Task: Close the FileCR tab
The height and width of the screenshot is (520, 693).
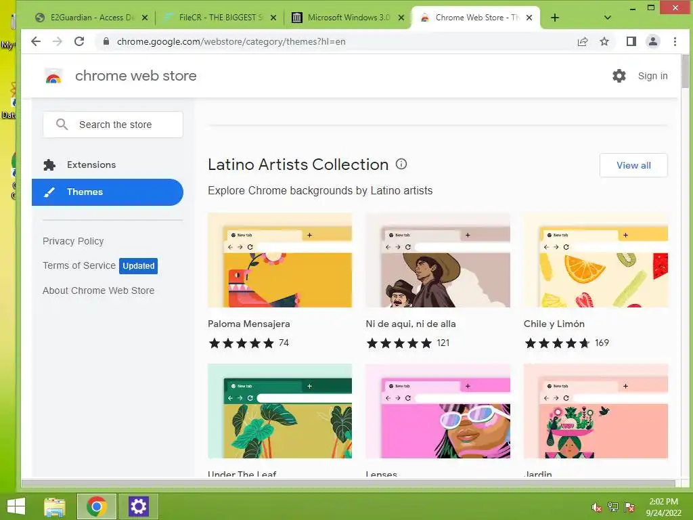Action: [273, 18]
